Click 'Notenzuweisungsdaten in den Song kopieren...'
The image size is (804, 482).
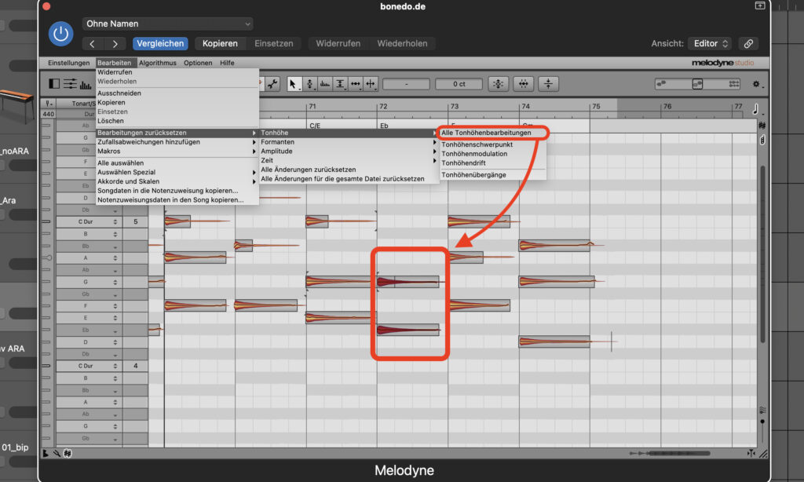pos(177,200)
